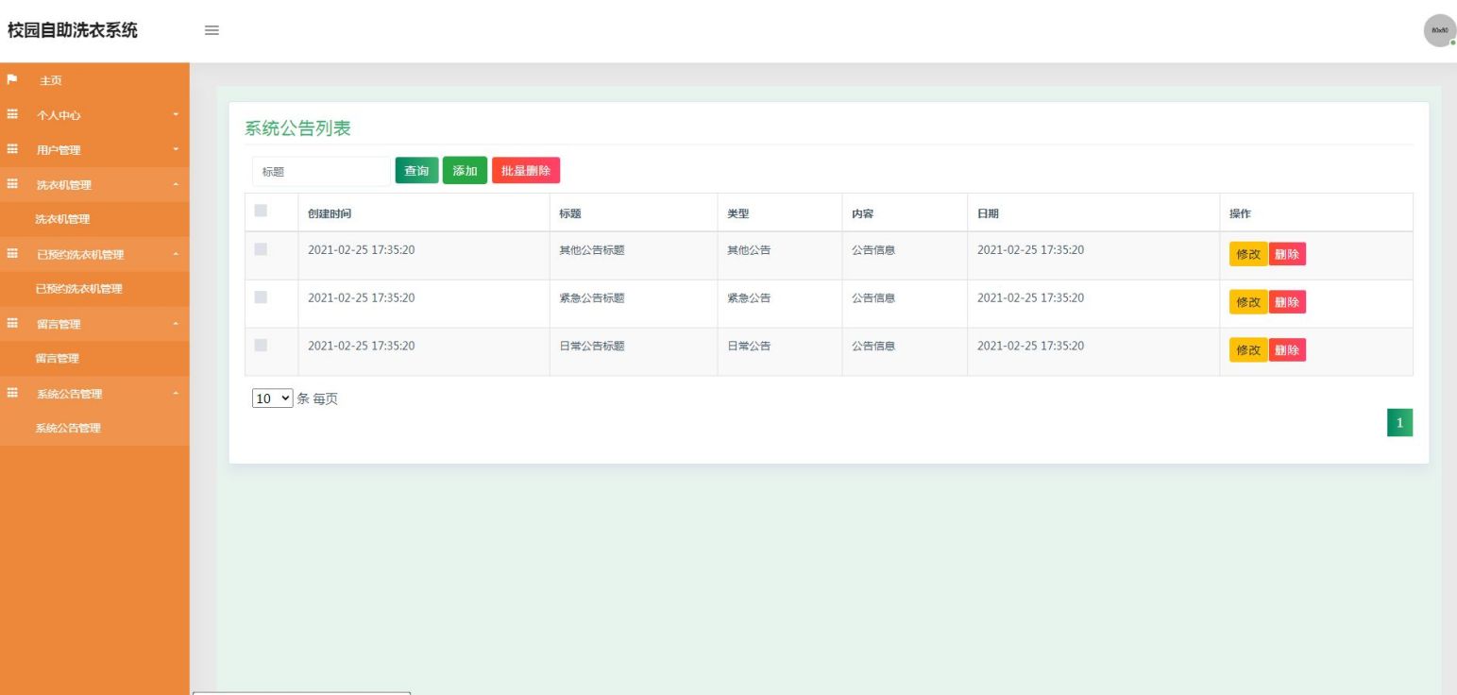Click the hamburger menu toggle icon
This screenshot has width=1457, height=695.
[212, 30]
